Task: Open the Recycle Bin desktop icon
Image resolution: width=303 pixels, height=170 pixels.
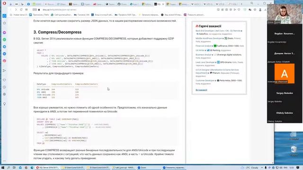Action: (x=294, y=151)
